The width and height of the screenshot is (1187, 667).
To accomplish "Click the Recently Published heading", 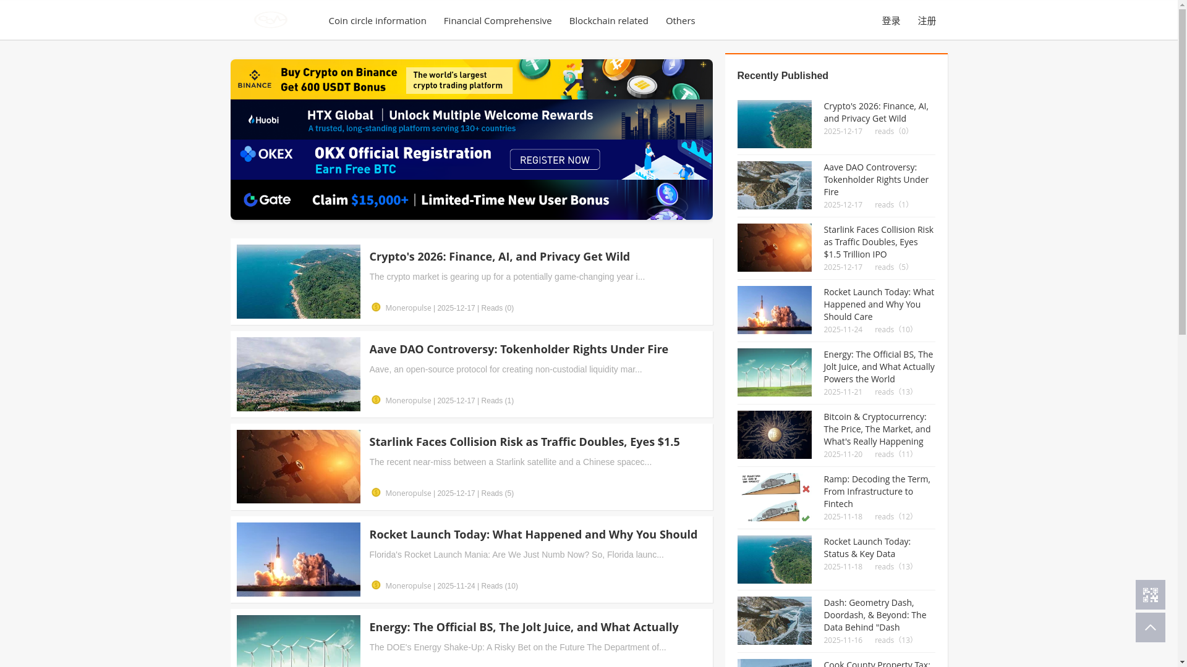I will (782, 75).
